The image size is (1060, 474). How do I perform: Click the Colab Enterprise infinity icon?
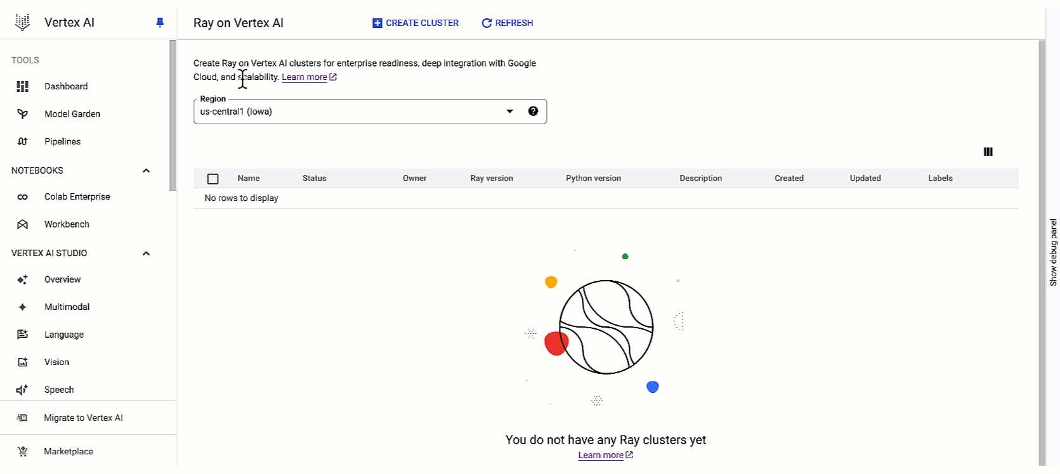click(x=23, y=197)
